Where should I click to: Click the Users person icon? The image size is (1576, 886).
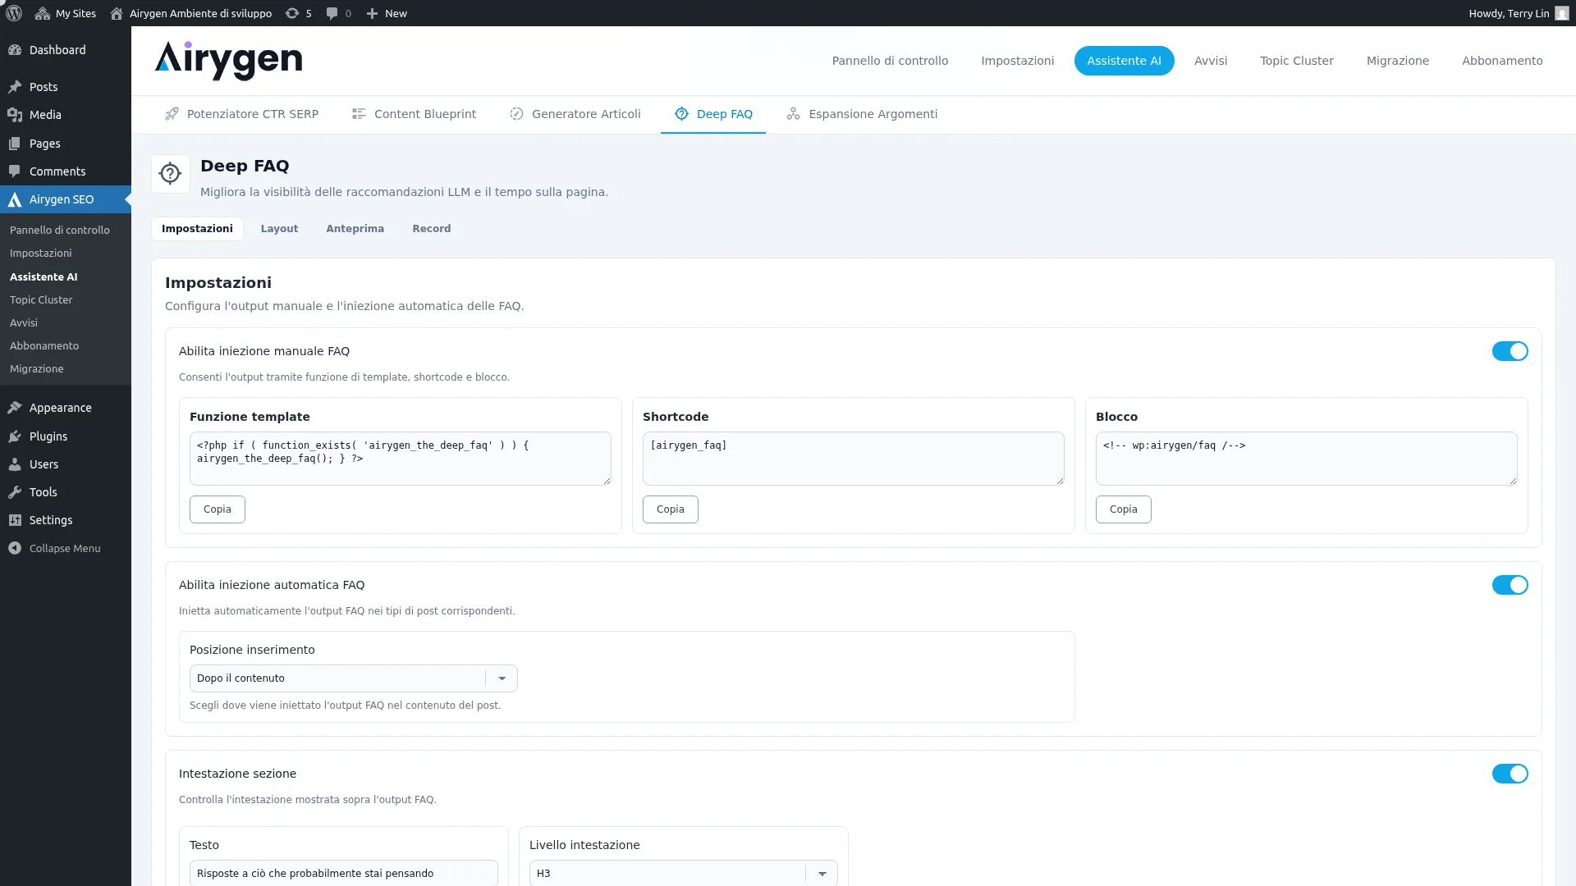[x=15, y=464]
